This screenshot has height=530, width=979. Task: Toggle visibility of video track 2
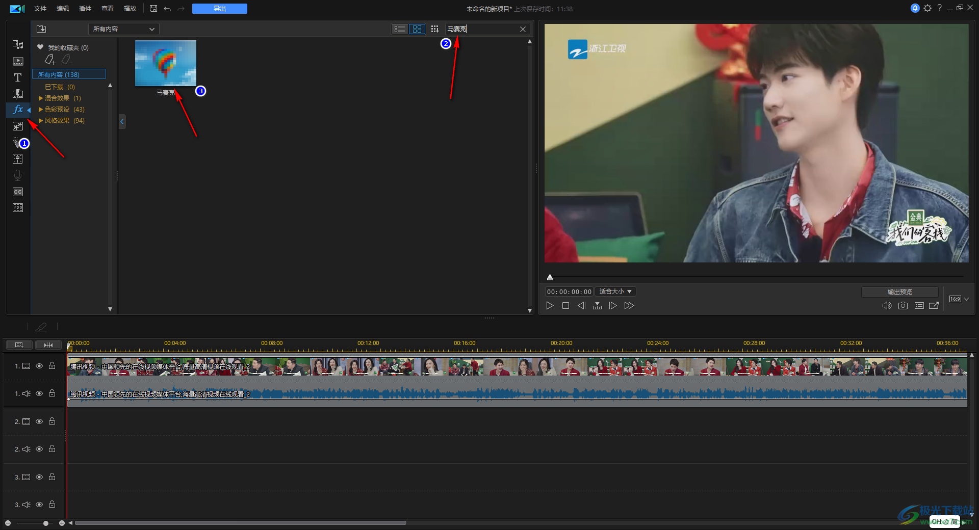click(x=39, y=421)
